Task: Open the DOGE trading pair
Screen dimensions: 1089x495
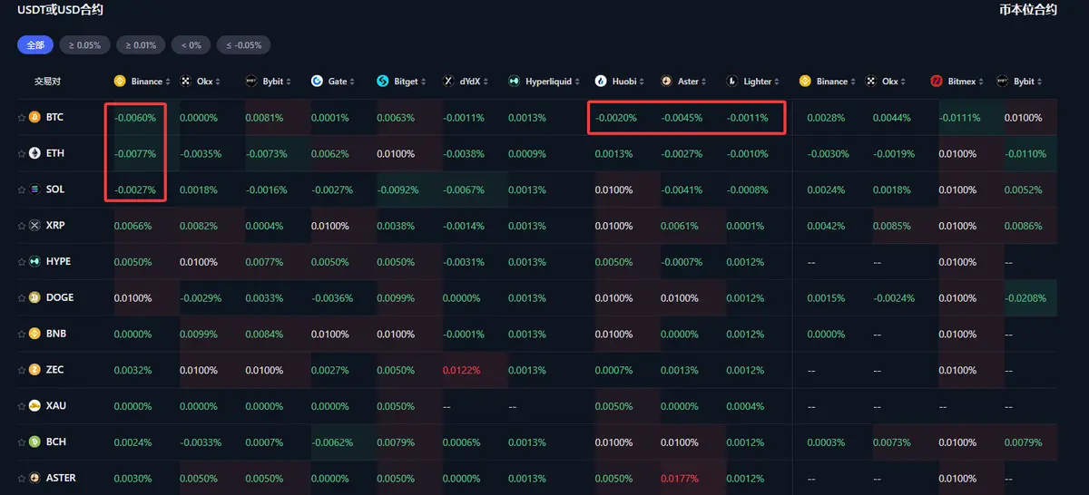Action: [x=60, y=297]
